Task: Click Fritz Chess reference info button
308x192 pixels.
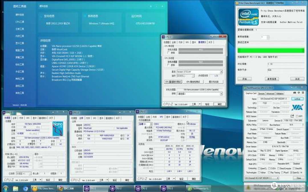Action: pos(272,79)
